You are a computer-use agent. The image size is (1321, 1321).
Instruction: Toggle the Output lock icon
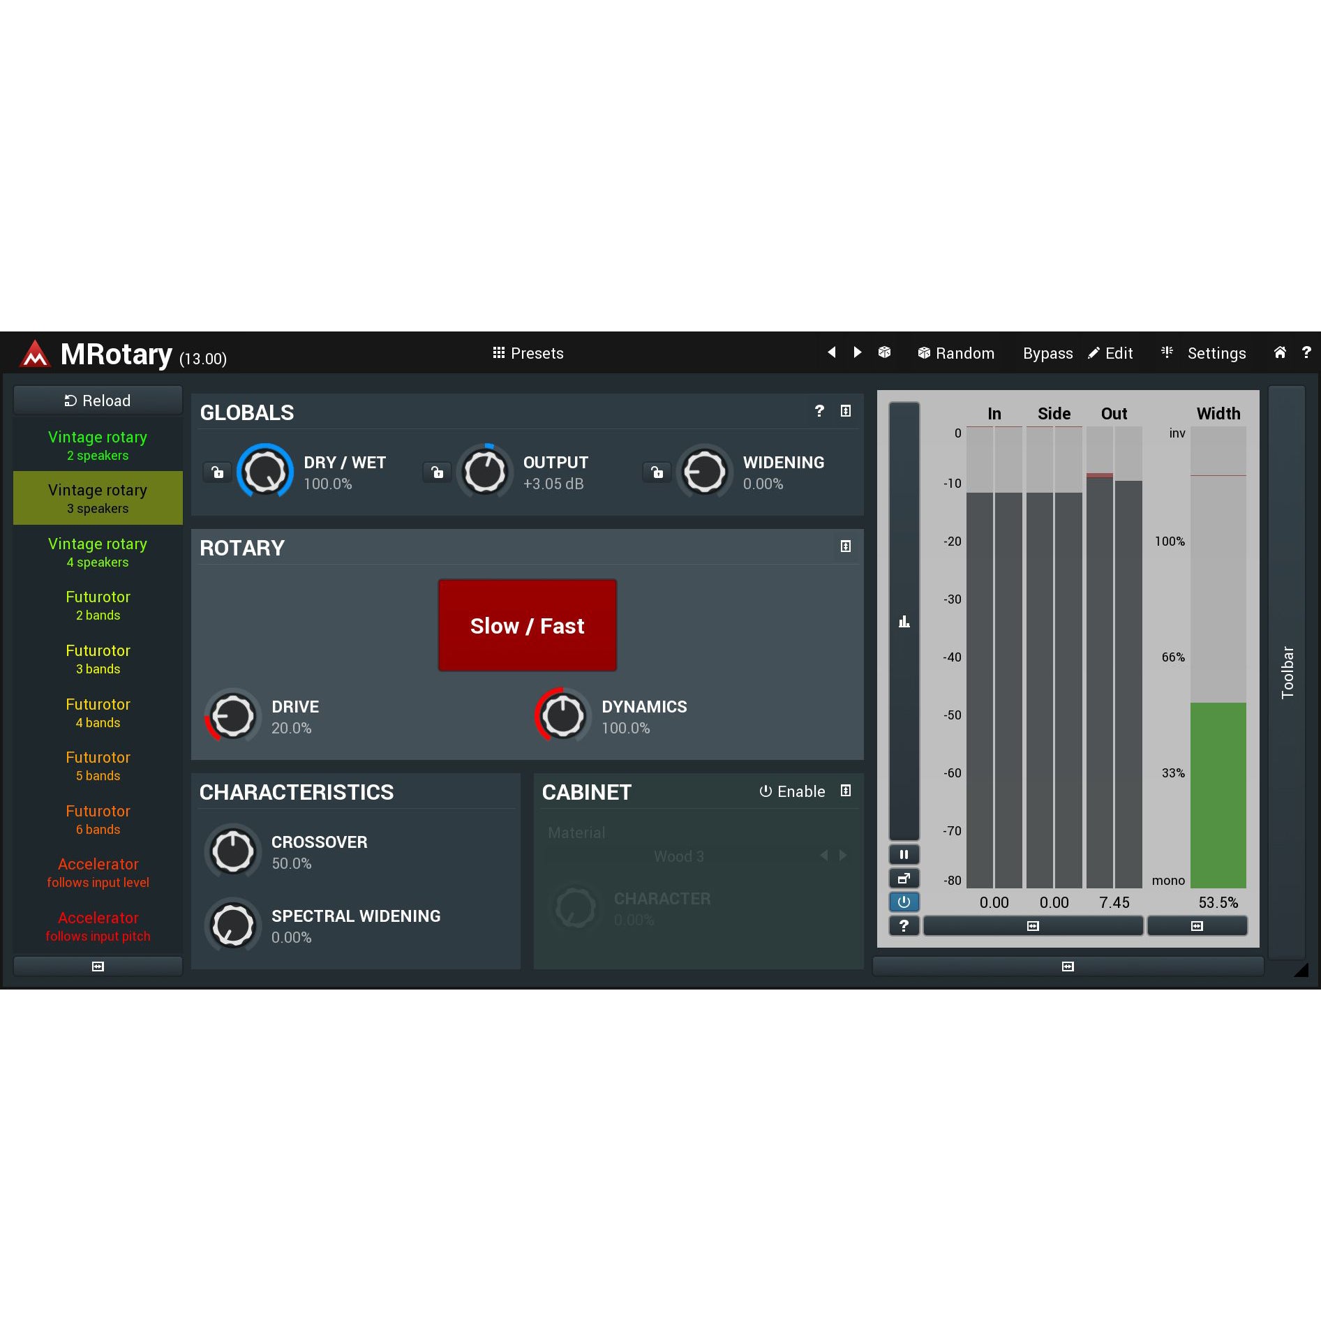(438, 472)
